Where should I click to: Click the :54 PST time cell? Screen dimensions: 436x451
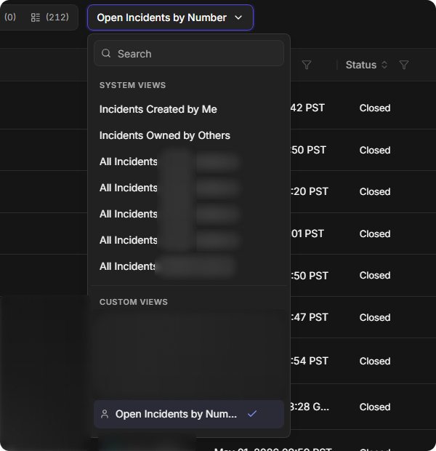[x=310, y=362]
